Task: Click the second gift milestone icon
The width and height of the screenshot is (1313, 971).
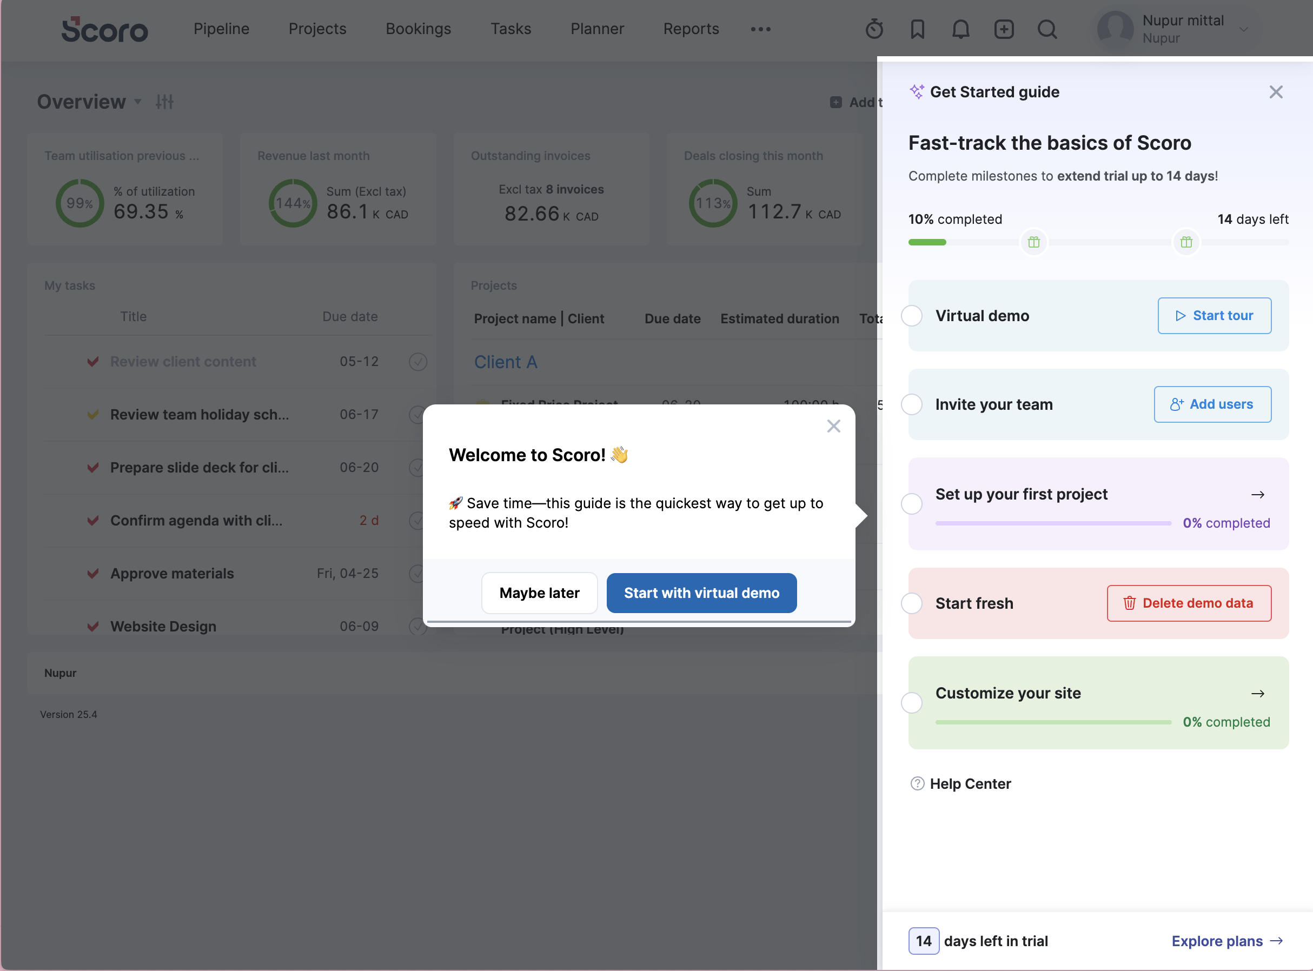Action: click(x=1186, y=242)
